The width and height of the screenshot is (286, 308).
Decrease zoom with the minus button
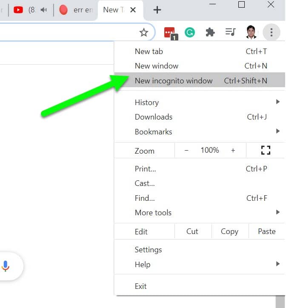point(186,151)
